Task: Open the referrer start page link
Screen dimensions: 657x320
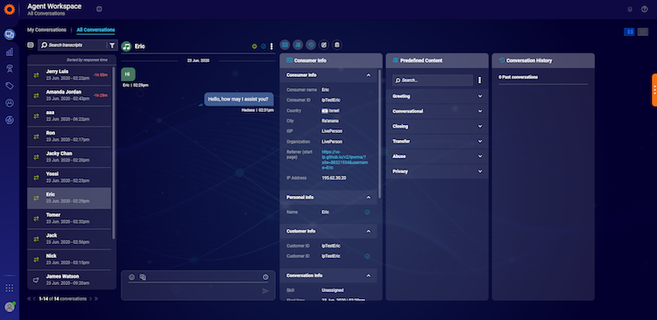Action: [344, 160]
